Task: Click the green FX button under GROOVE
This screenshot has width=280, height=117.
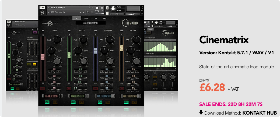Action: [x=127, y=102]
